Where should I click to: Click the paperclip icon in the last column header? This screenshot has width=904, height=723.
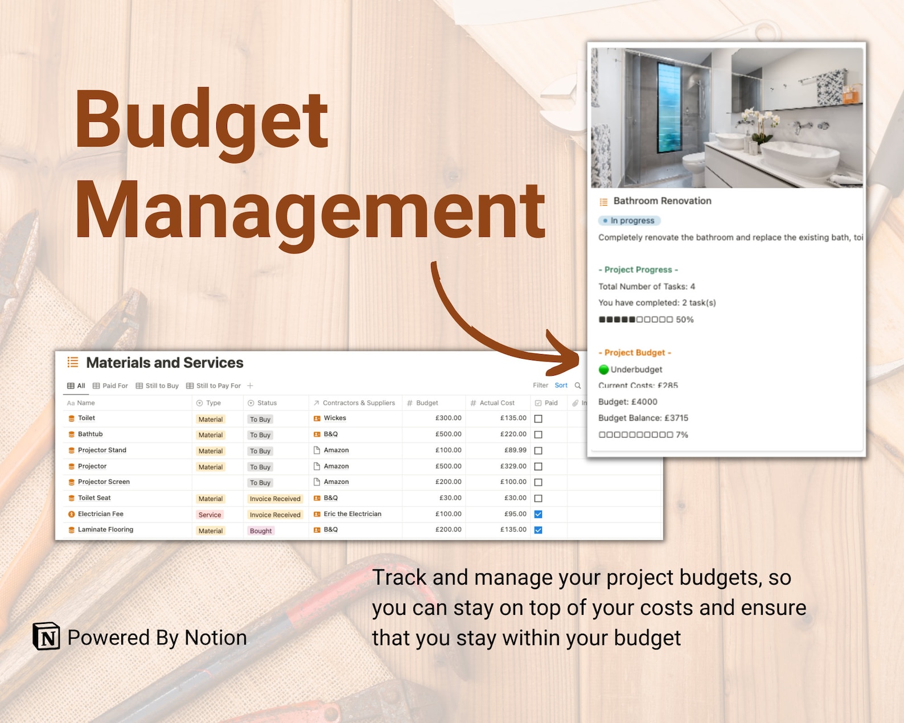coord(576,403)
